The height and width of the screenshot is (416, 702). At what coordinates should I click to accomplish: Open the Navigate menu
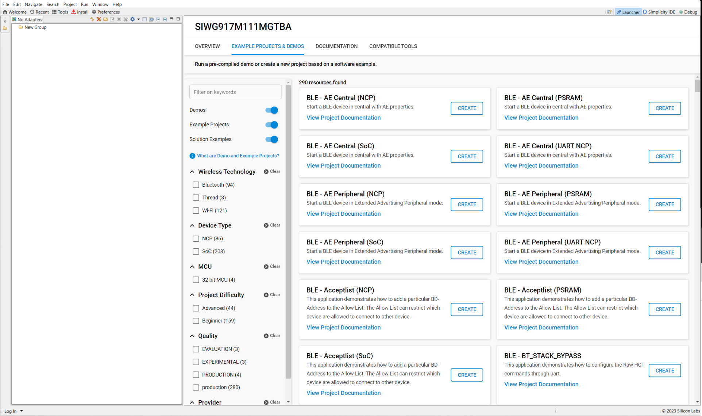(33, 4)
